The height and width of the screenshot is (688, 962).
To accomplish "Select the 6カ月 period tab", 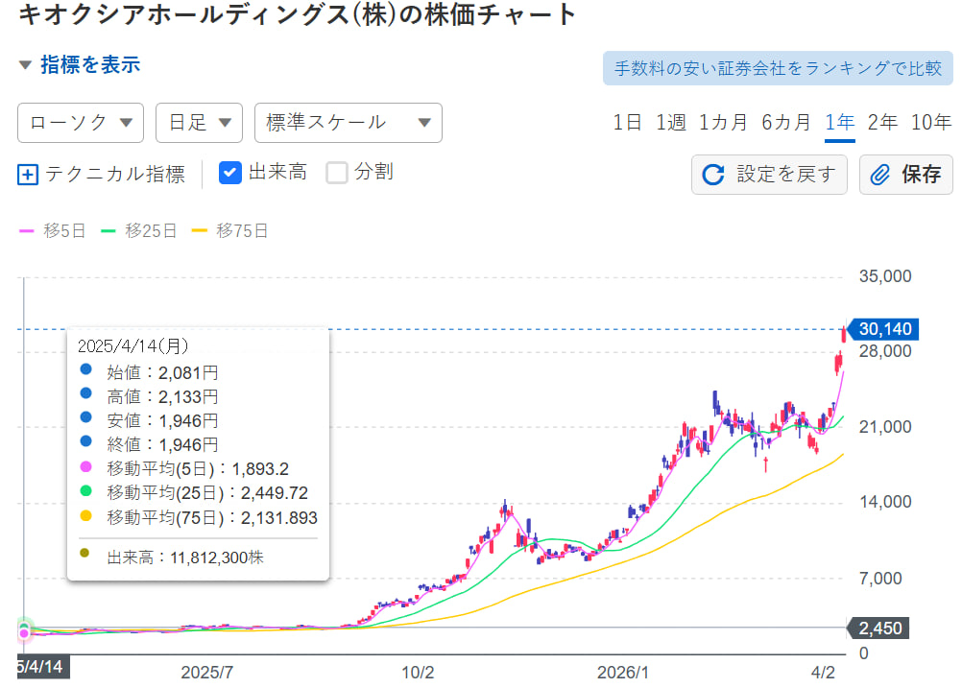I will (784, 123).
